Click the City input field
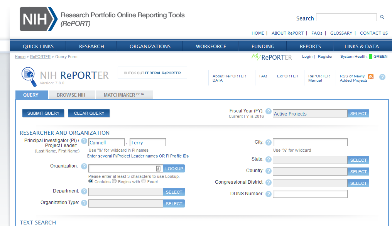 [310, 142]
